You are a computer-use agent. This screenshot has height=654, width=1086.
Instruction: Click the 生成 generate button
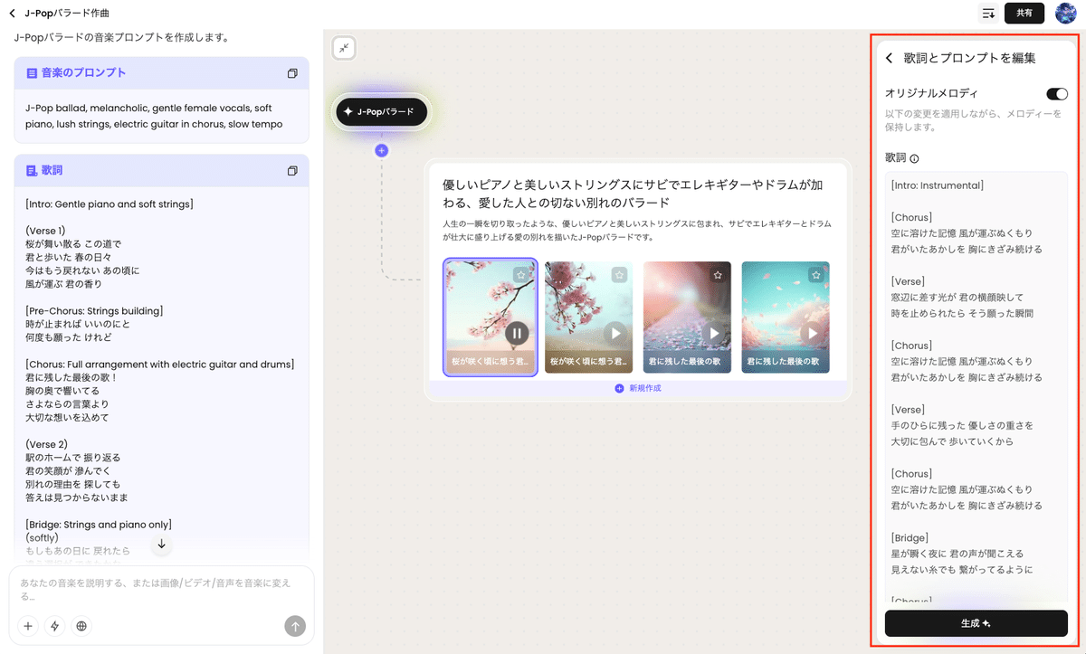pos(976,623)
